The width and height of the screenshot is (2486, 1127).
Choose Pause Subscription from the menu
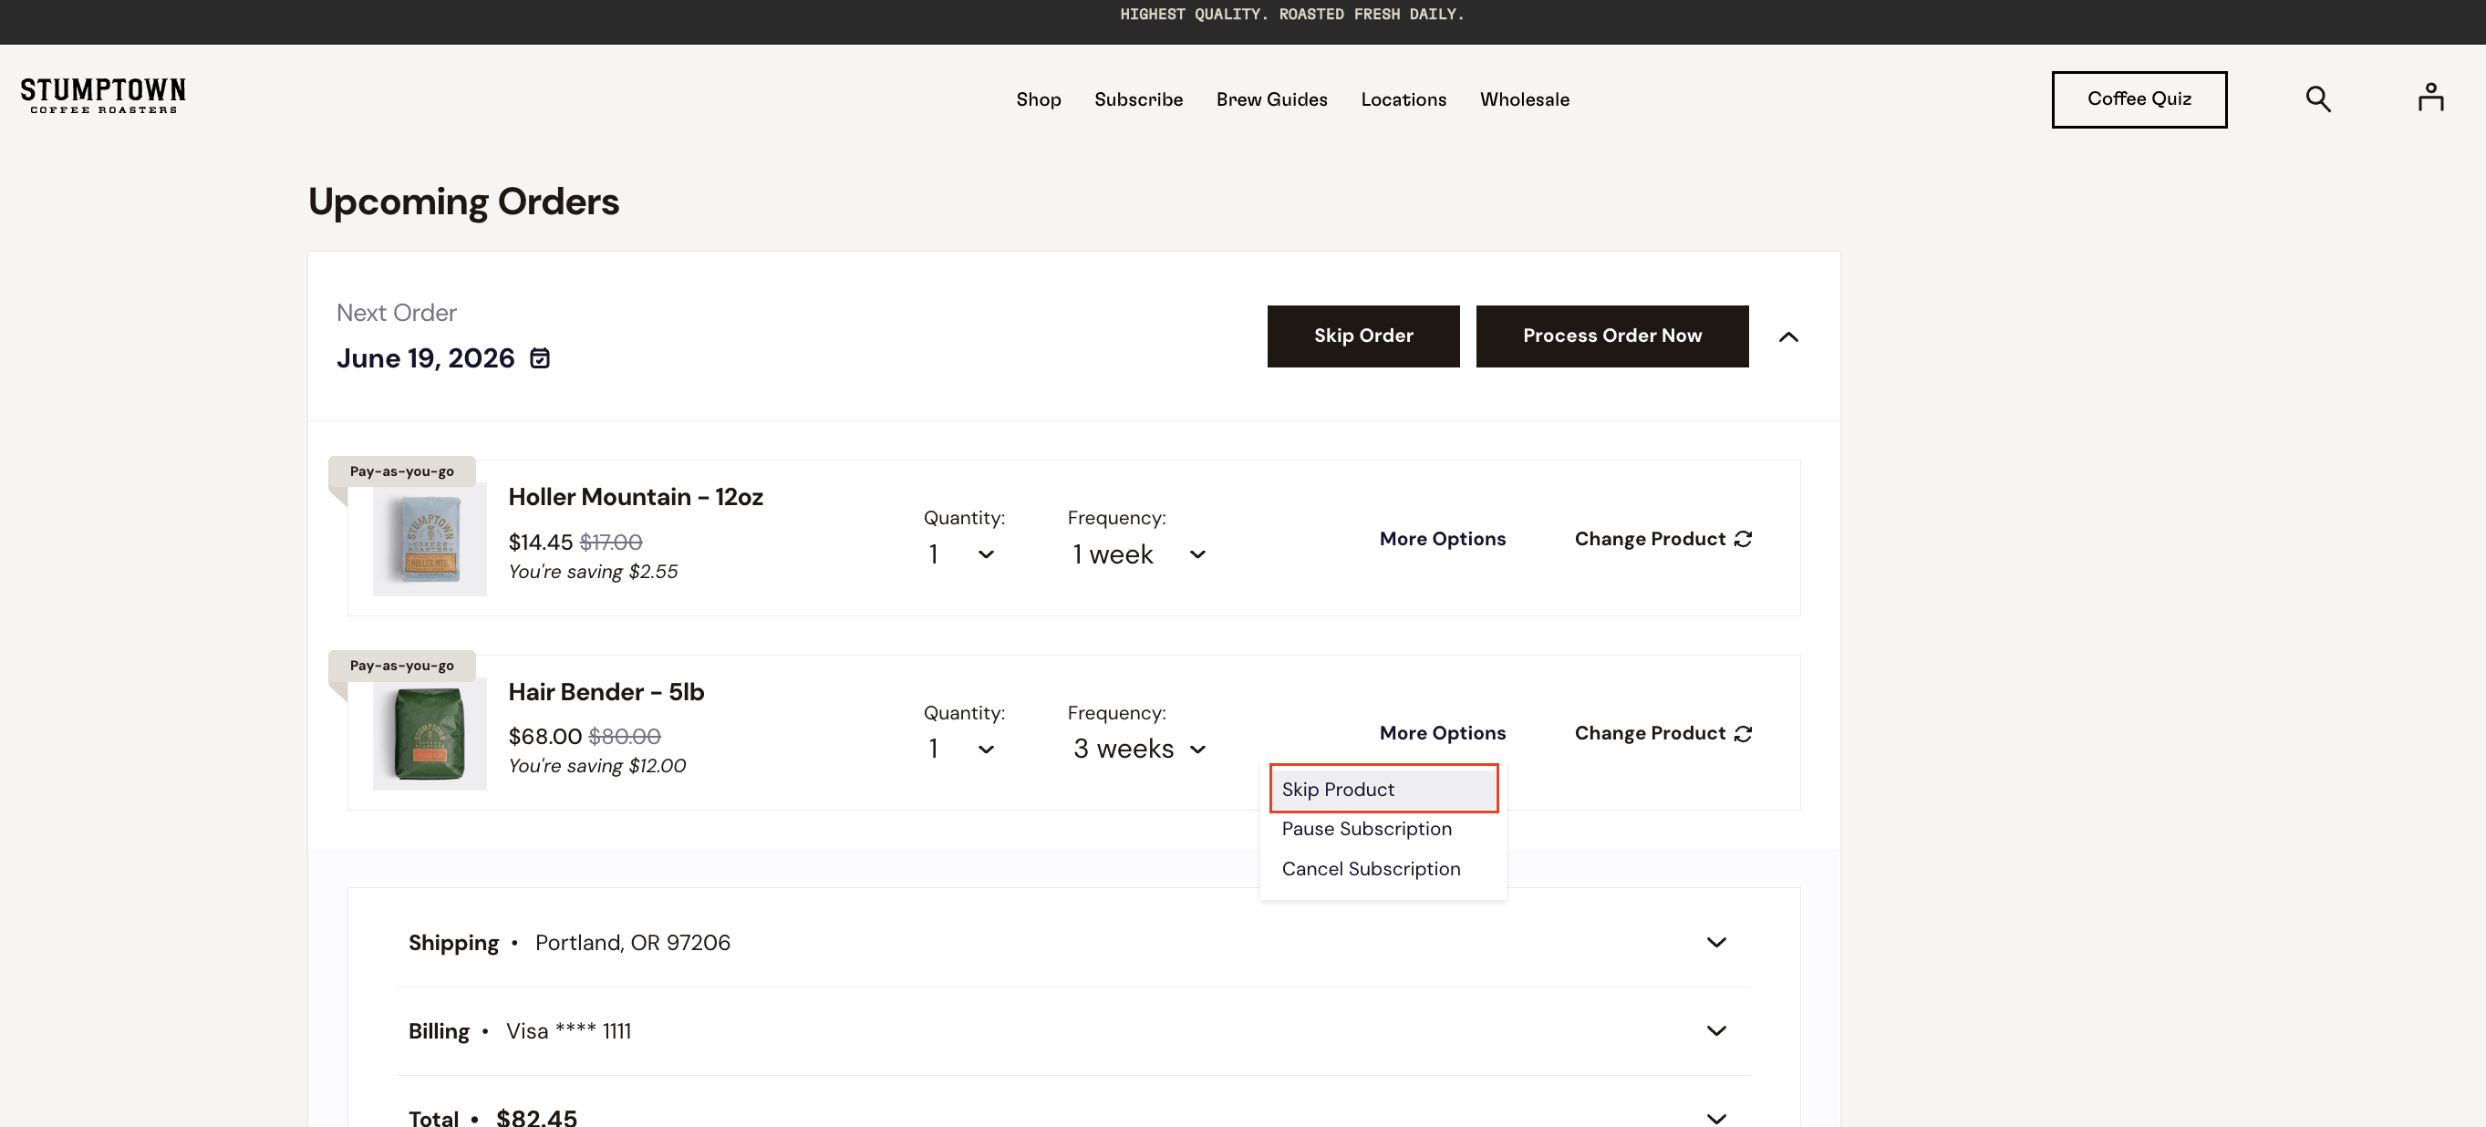1383,829
